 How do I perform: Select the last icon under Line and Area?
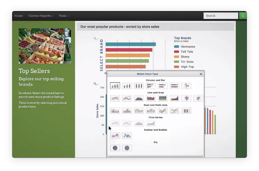pos(198,98)
